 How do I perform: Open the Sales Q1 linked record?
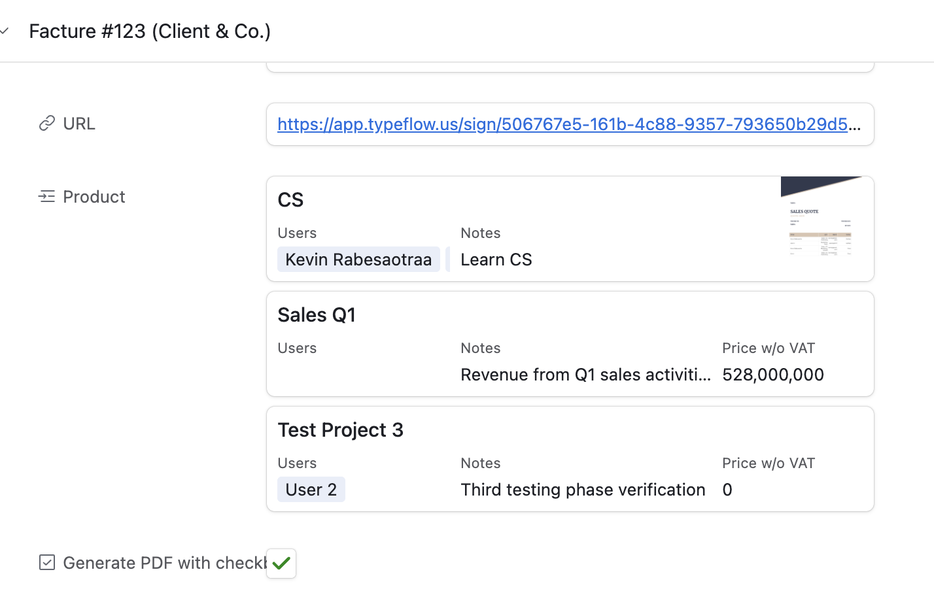pos(317,315)
